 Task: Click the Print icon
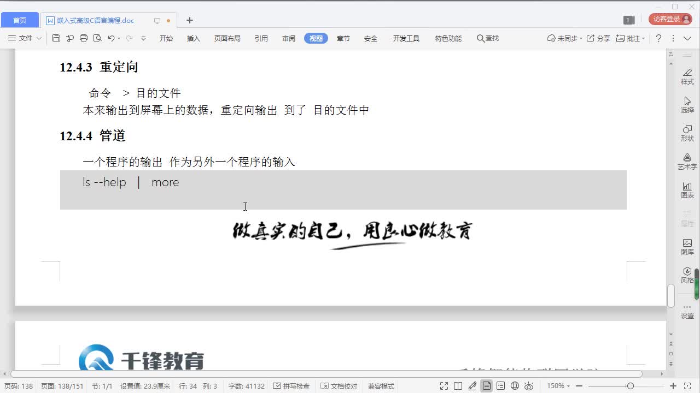(x=84, y=38)
